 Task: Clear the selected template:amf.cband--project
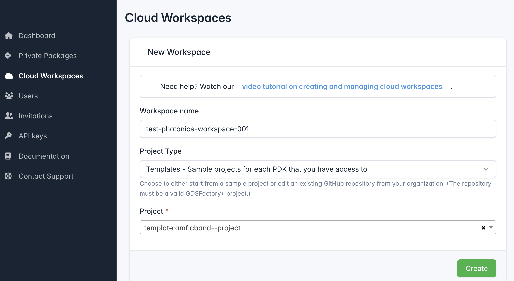[x=483, y=228]
